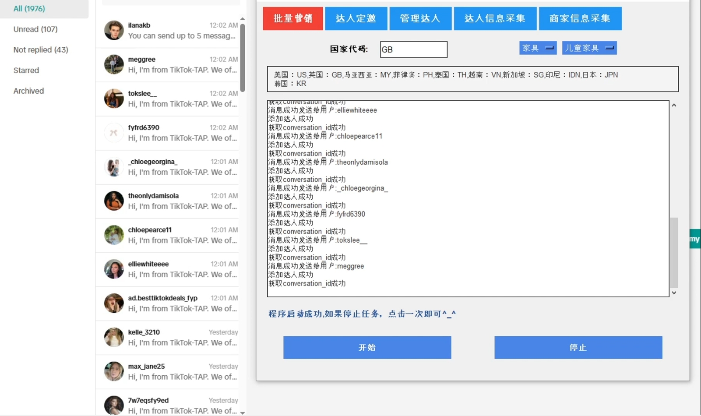Click meggree's profile avatar
This screenshot has height=416, width=701.
(114, 65)
